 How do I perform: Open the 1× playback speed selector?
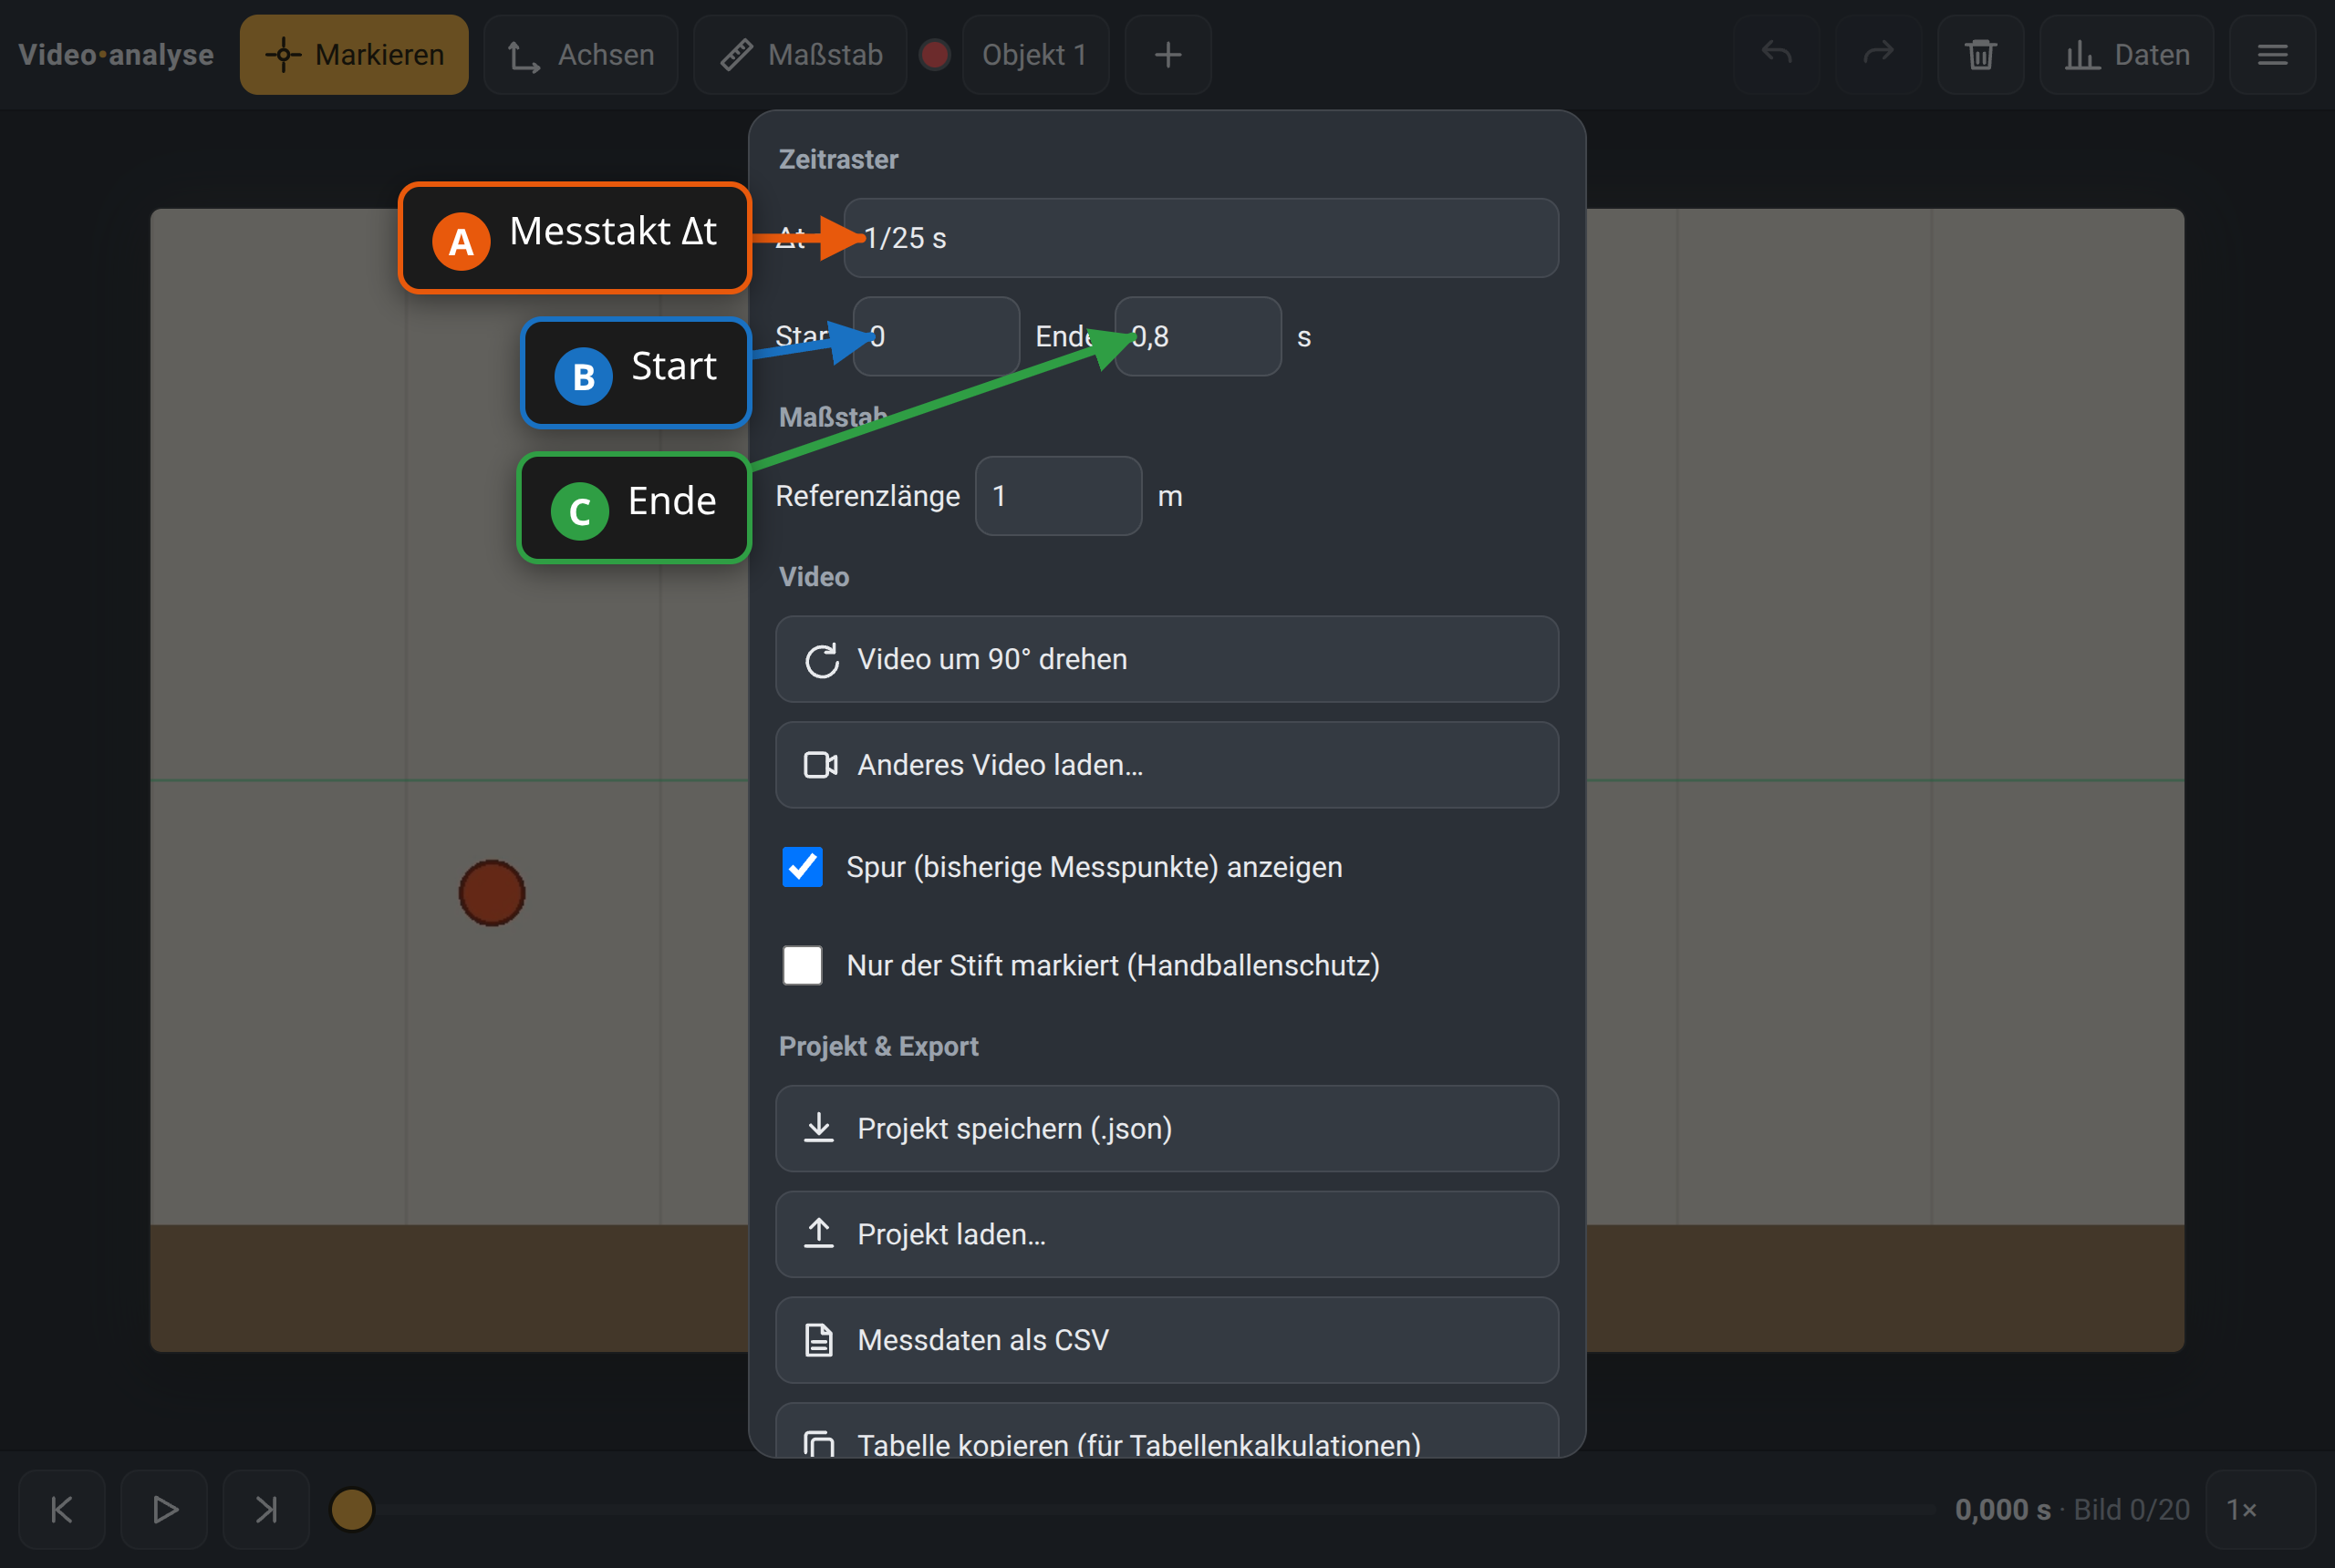(2260, 1509)
